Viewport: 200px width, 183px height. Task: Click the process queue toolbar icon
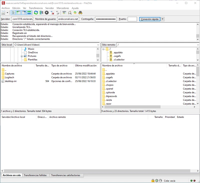click(41, 13)
